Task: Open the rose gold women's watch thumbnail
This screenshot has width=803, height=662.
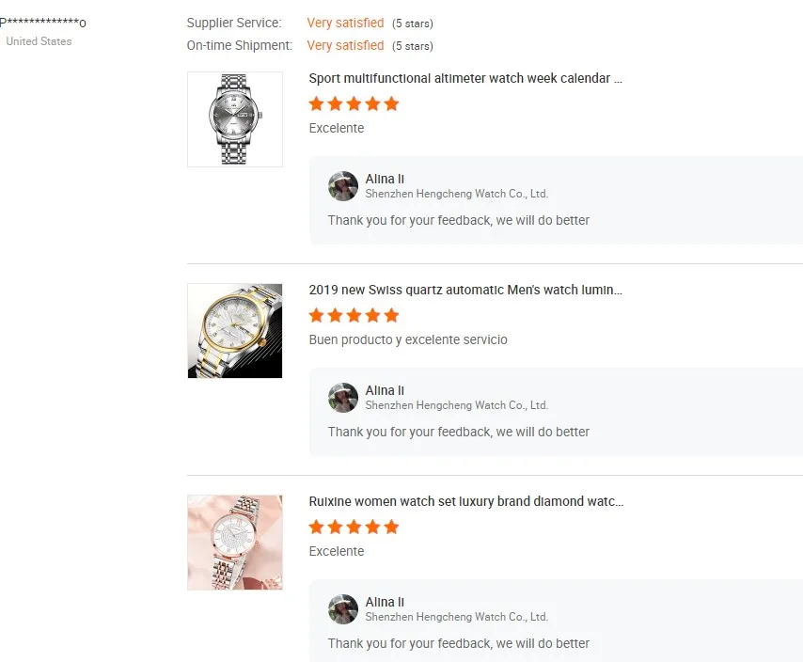Action: click(x=235, y=543)
